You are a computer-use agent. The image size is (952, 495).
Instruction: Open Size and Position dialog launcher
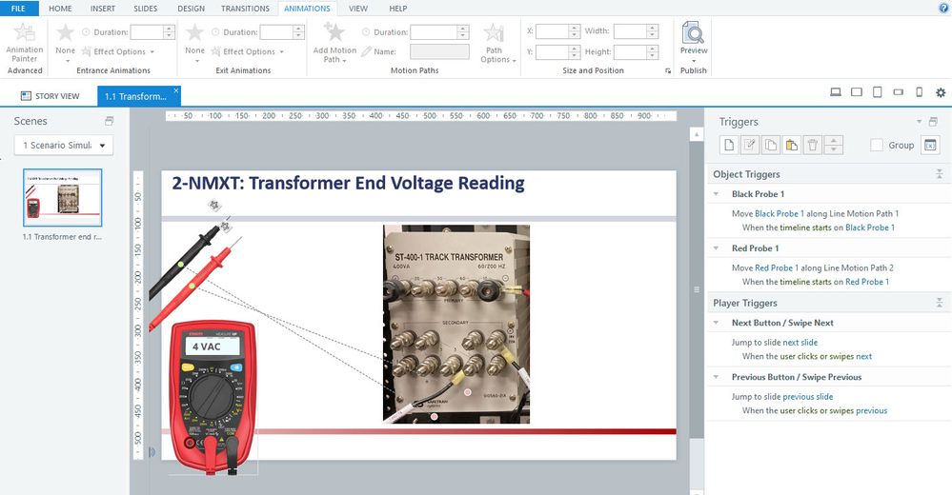click(668, 71)
